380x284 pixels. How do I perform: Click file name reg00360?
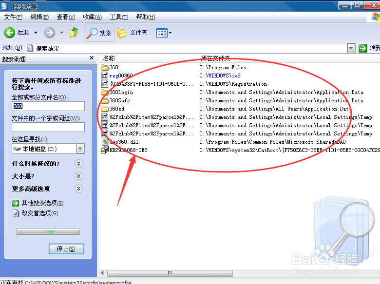[x=121, y=76]
